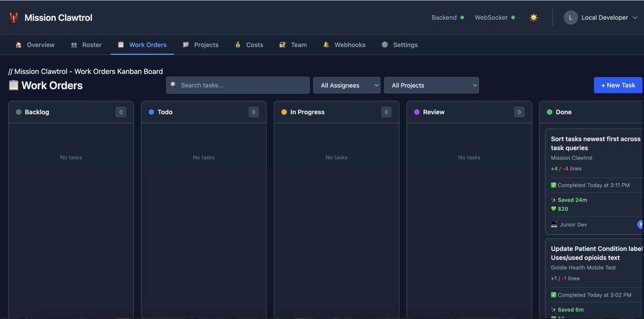Click the Done column title
The height and width of the screenshot is (319, 644).
[x=563, y=112]
